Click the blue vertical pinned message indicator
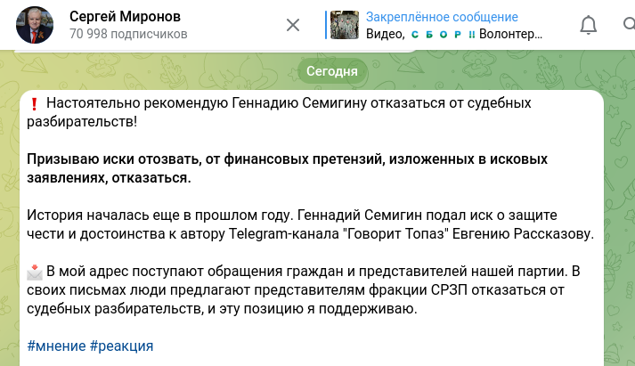 pos(326,25)
